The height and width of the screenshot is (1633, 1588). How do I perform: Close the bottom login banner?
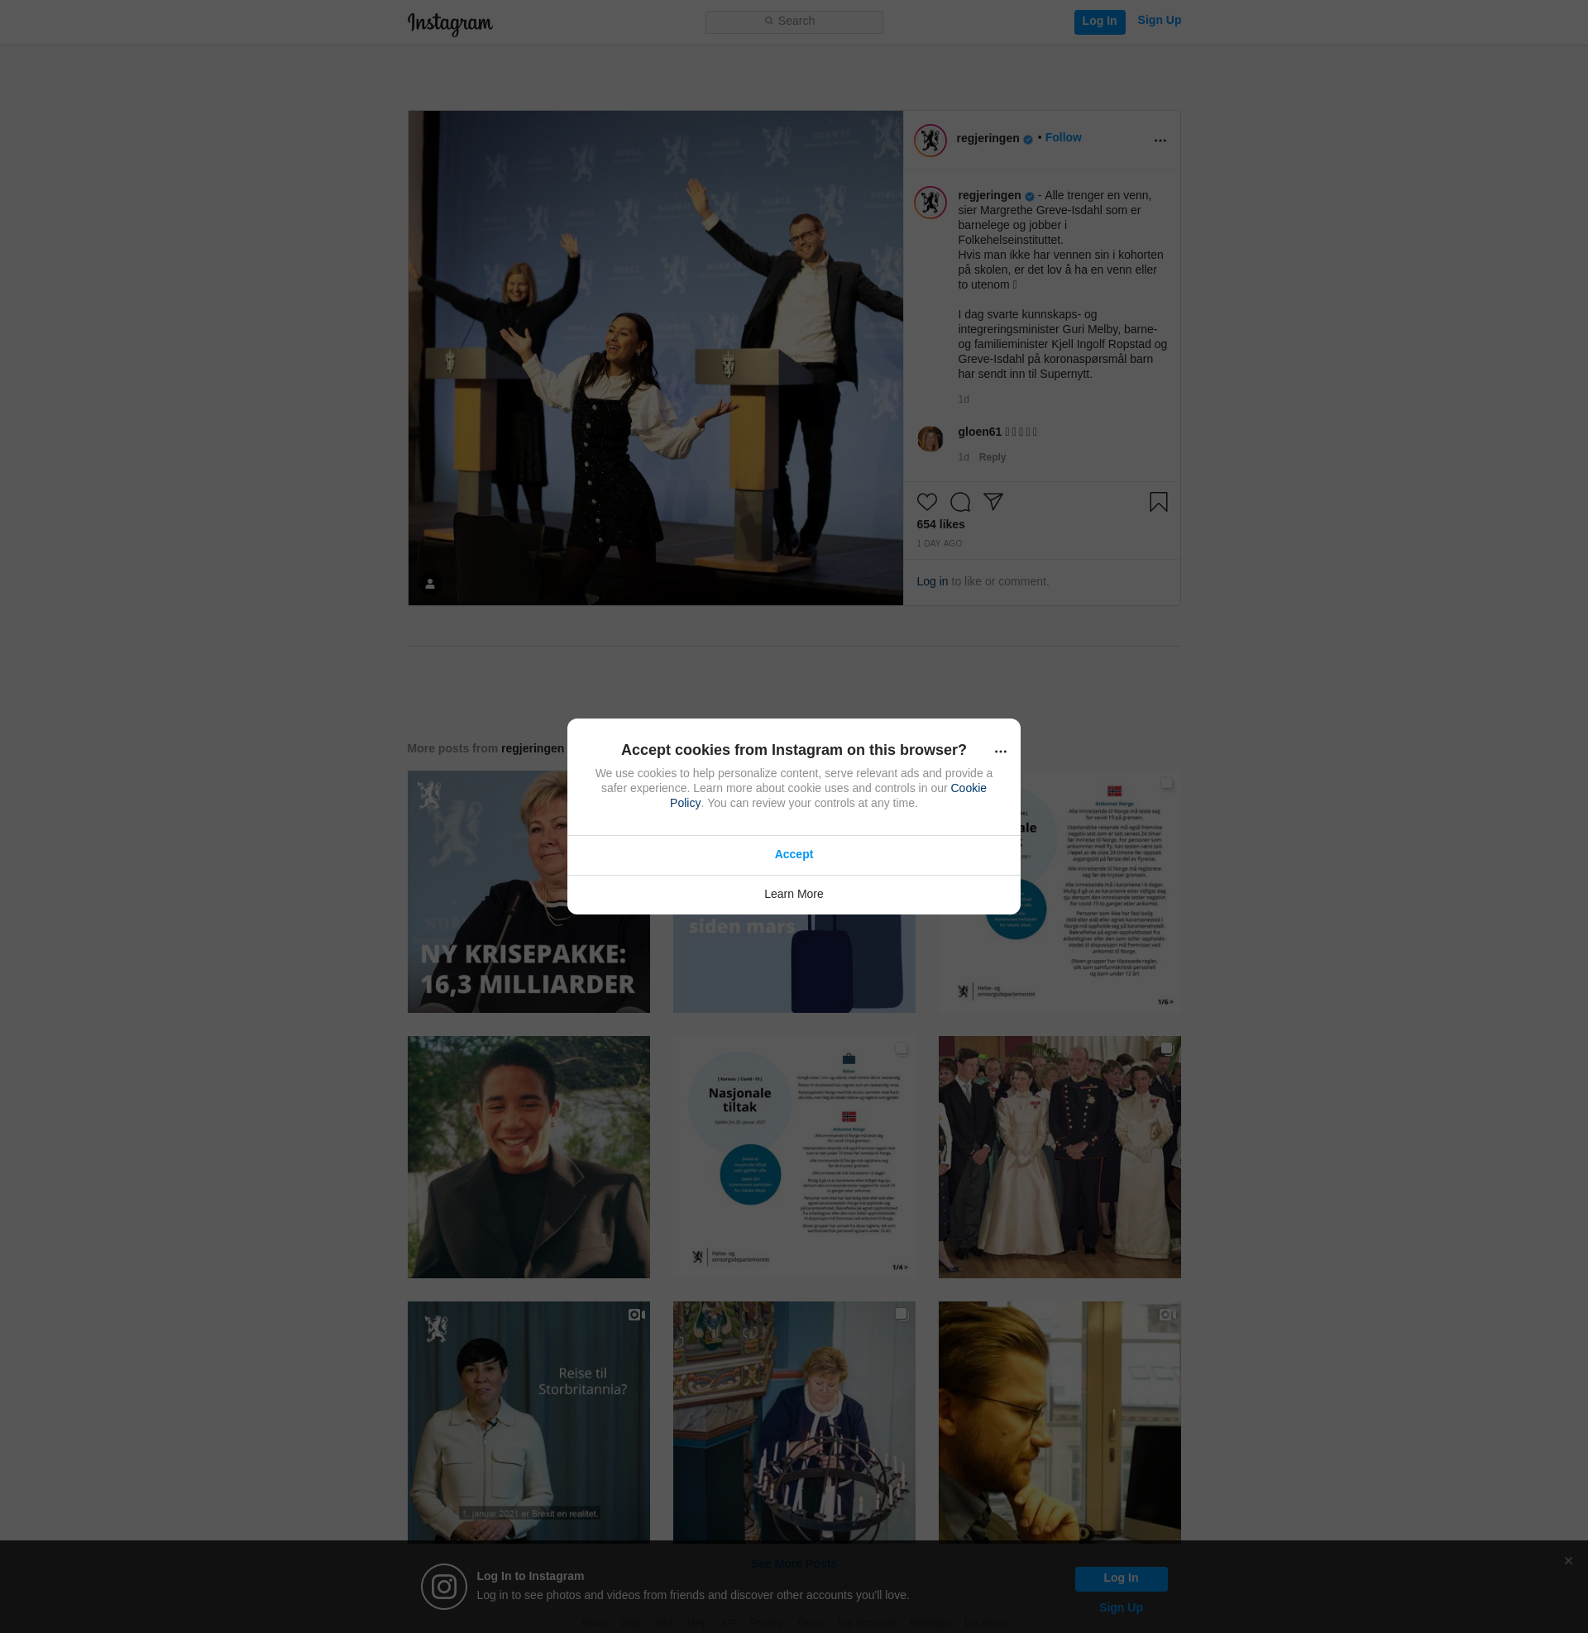click(x=1568, y=1560)
